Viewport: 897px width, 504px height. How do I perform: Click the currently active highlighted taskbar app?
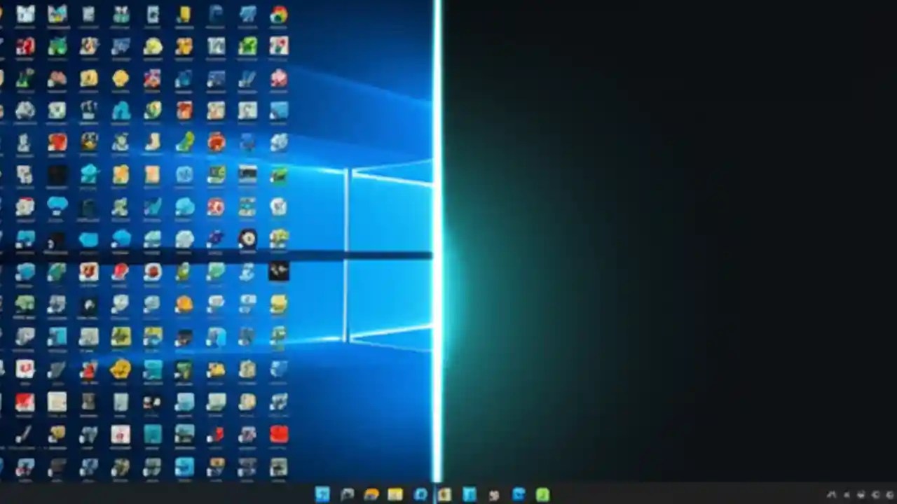tap(445, 495)
